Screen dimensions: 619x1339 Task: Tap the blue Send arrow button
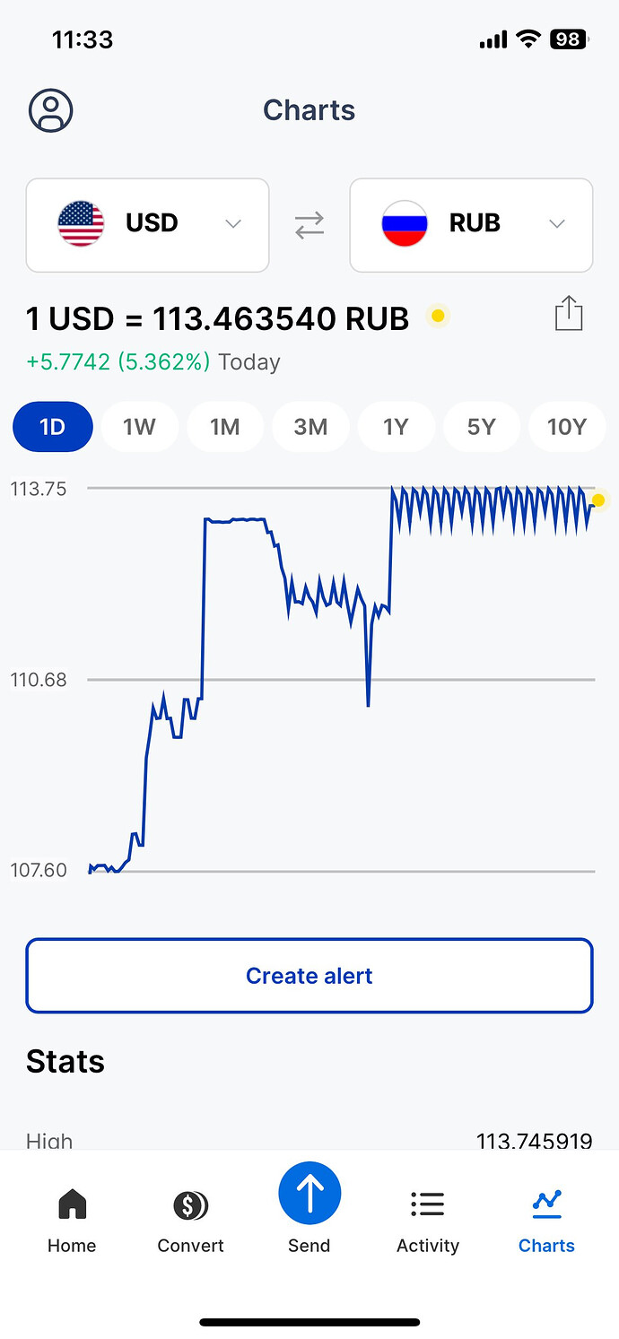click(309, 1194)
